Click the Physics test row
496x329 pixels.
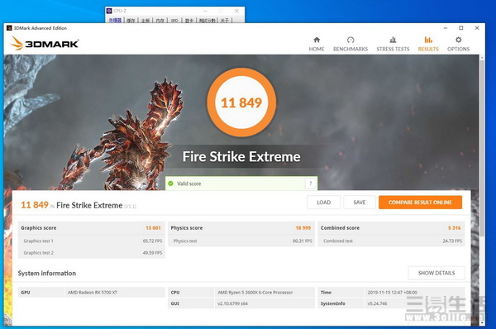(x=241, y=241)
